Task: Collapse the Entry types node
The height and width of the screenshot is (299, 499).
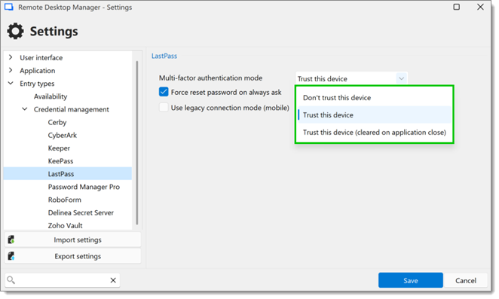Action: point(11,83)
